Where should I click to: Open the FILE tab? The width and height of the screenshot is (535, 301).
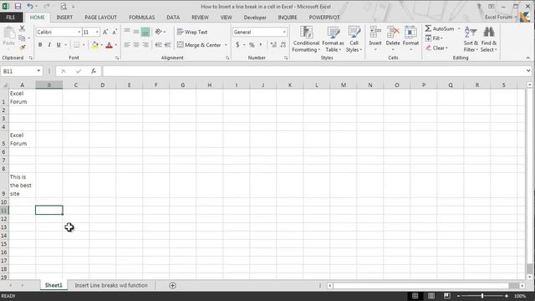(x=11, y=18)
